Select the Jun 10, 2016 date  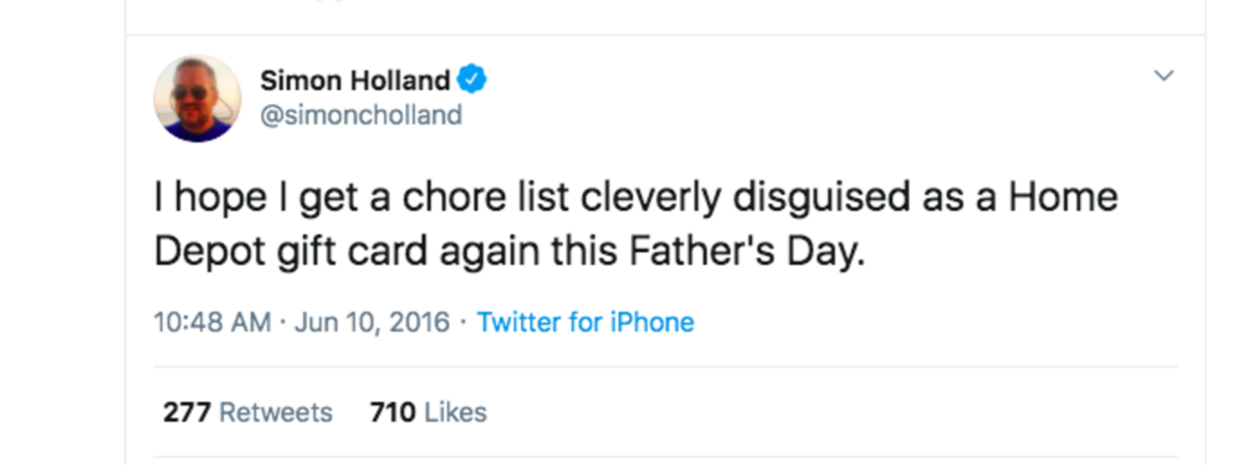click(x=372, y=322)
